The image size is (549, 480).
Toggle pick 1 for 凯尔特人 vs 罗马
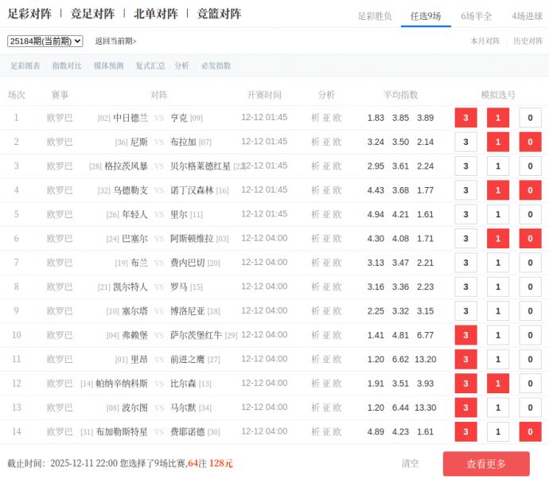click(498, 287)
